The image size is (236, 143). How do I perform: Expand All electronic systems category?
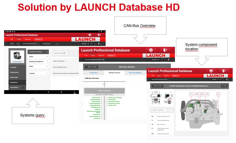(x=38, y=52)
